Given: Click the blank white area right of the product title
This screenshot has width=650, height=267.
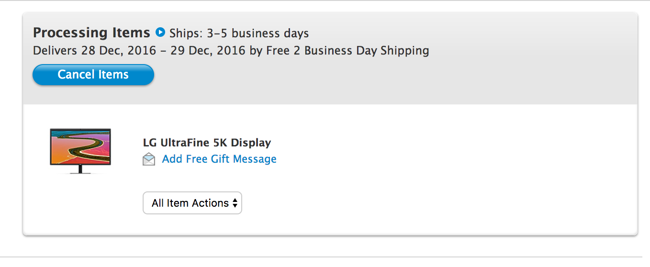Looking at the screenshot, I should [x=431, y=143].
